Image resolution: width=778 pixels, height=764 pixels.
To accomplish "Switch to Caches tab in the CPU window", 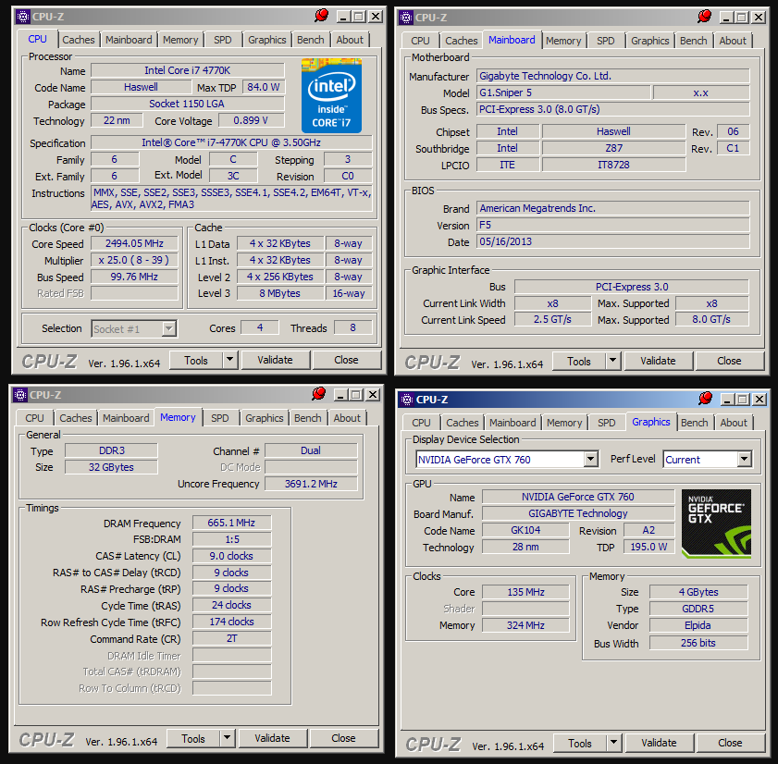I will [x=79, y=40].
